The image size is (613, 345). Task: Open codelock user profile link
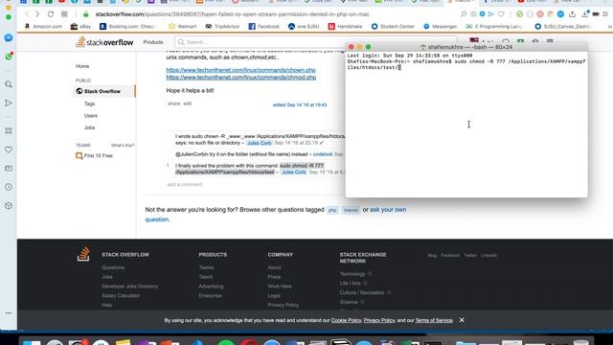pyautogui.click(x=323, y=154)
